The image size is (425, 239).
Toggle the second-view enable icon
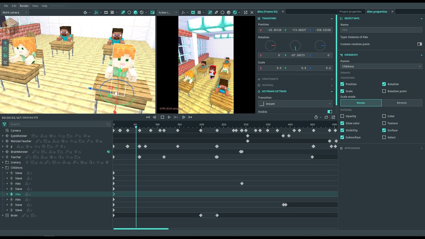pyautogui.click(x=153, y=12)
